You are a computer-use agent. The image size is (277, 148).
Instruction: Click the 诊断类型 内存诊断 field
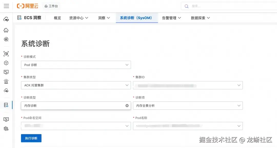point(76,106)
